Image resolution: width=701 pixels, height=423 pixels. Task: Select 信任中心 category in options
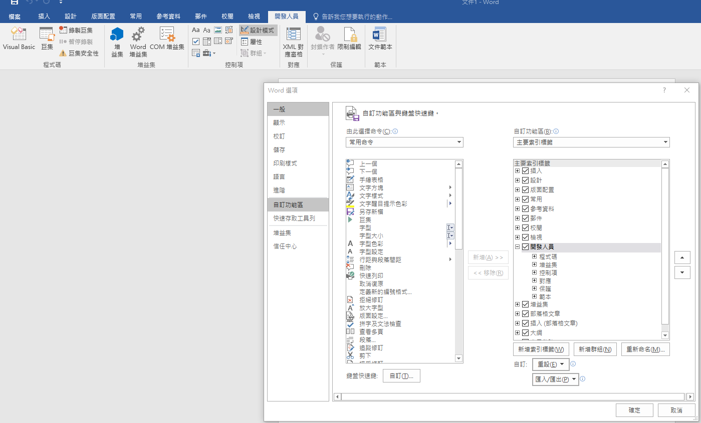tap(298, 246)
